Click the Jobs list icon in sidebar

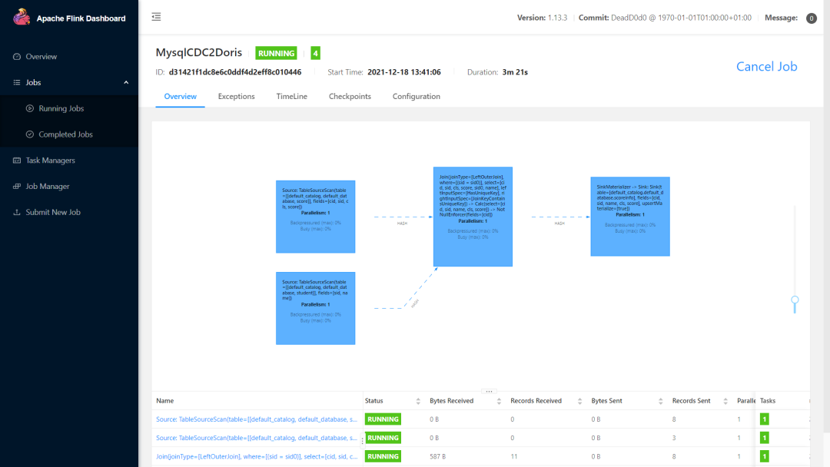(x=17, y=82)
